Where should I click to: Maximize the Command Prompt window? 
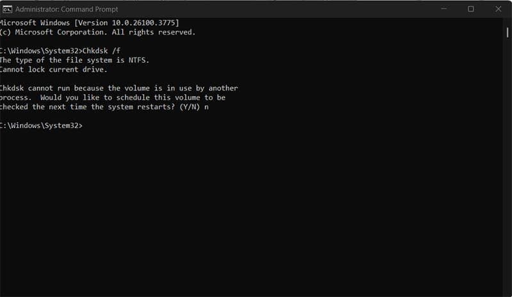pyautogui.click(x=471, y=9)
